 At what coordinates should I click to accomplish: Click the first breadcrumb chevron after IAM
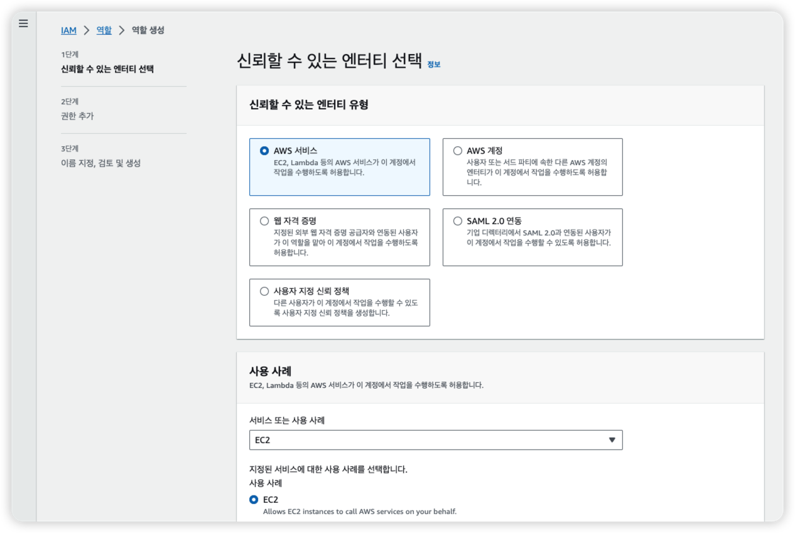tap(87, 30)
